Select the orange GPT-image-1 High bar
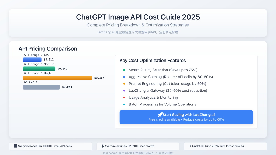This screenshot has width=276, height=155. tap(58, 78)
